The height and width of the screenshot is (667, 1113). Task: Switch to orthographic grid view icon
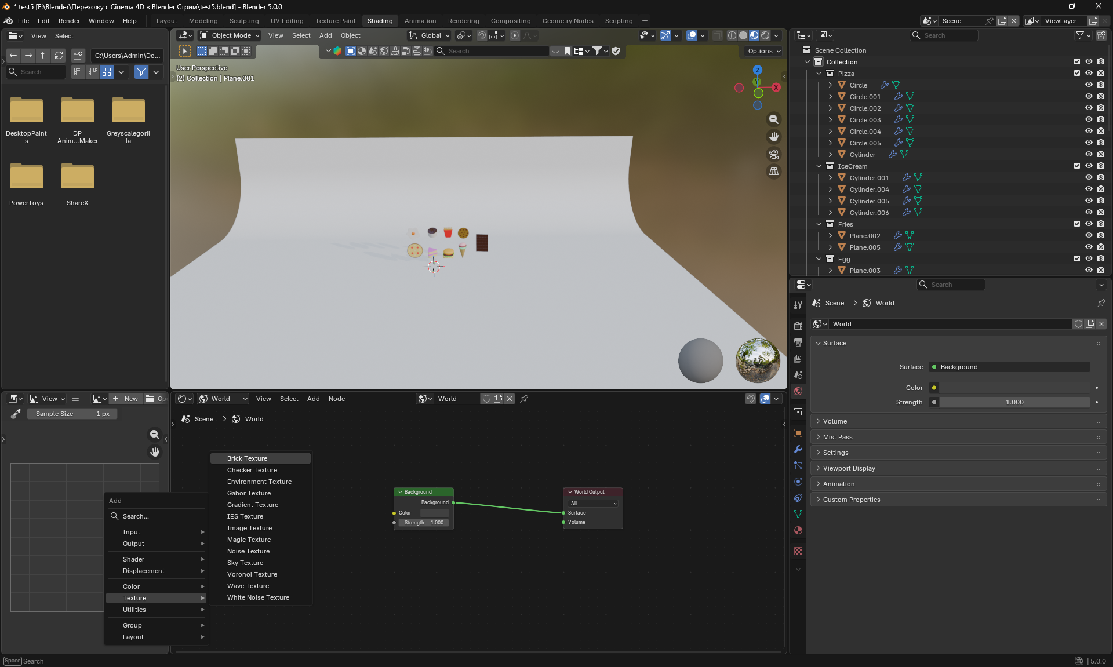point(773,172)
